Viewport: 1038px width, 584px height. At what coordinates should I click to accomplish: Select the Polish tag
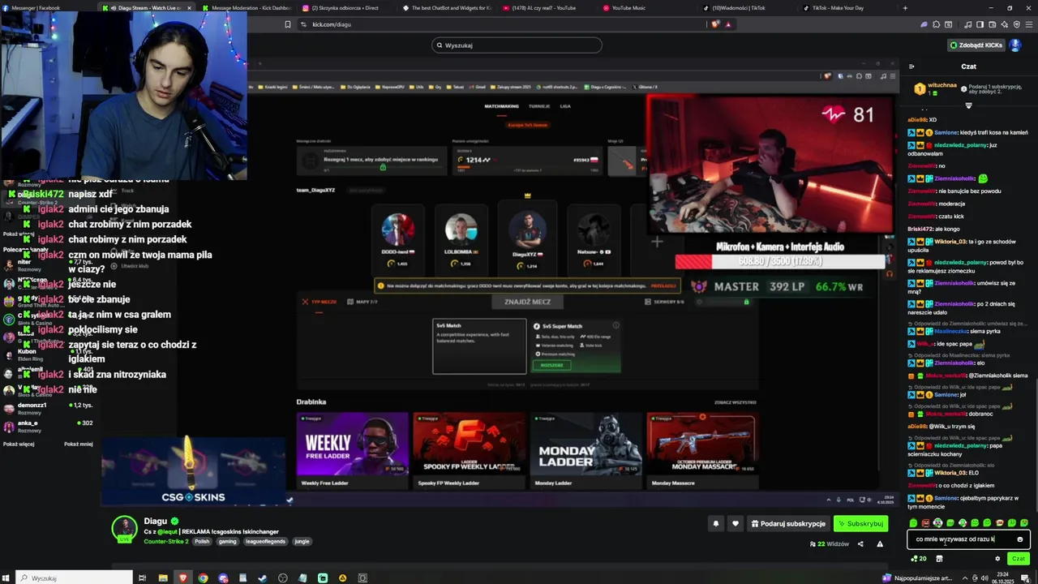tap(202, 541)
